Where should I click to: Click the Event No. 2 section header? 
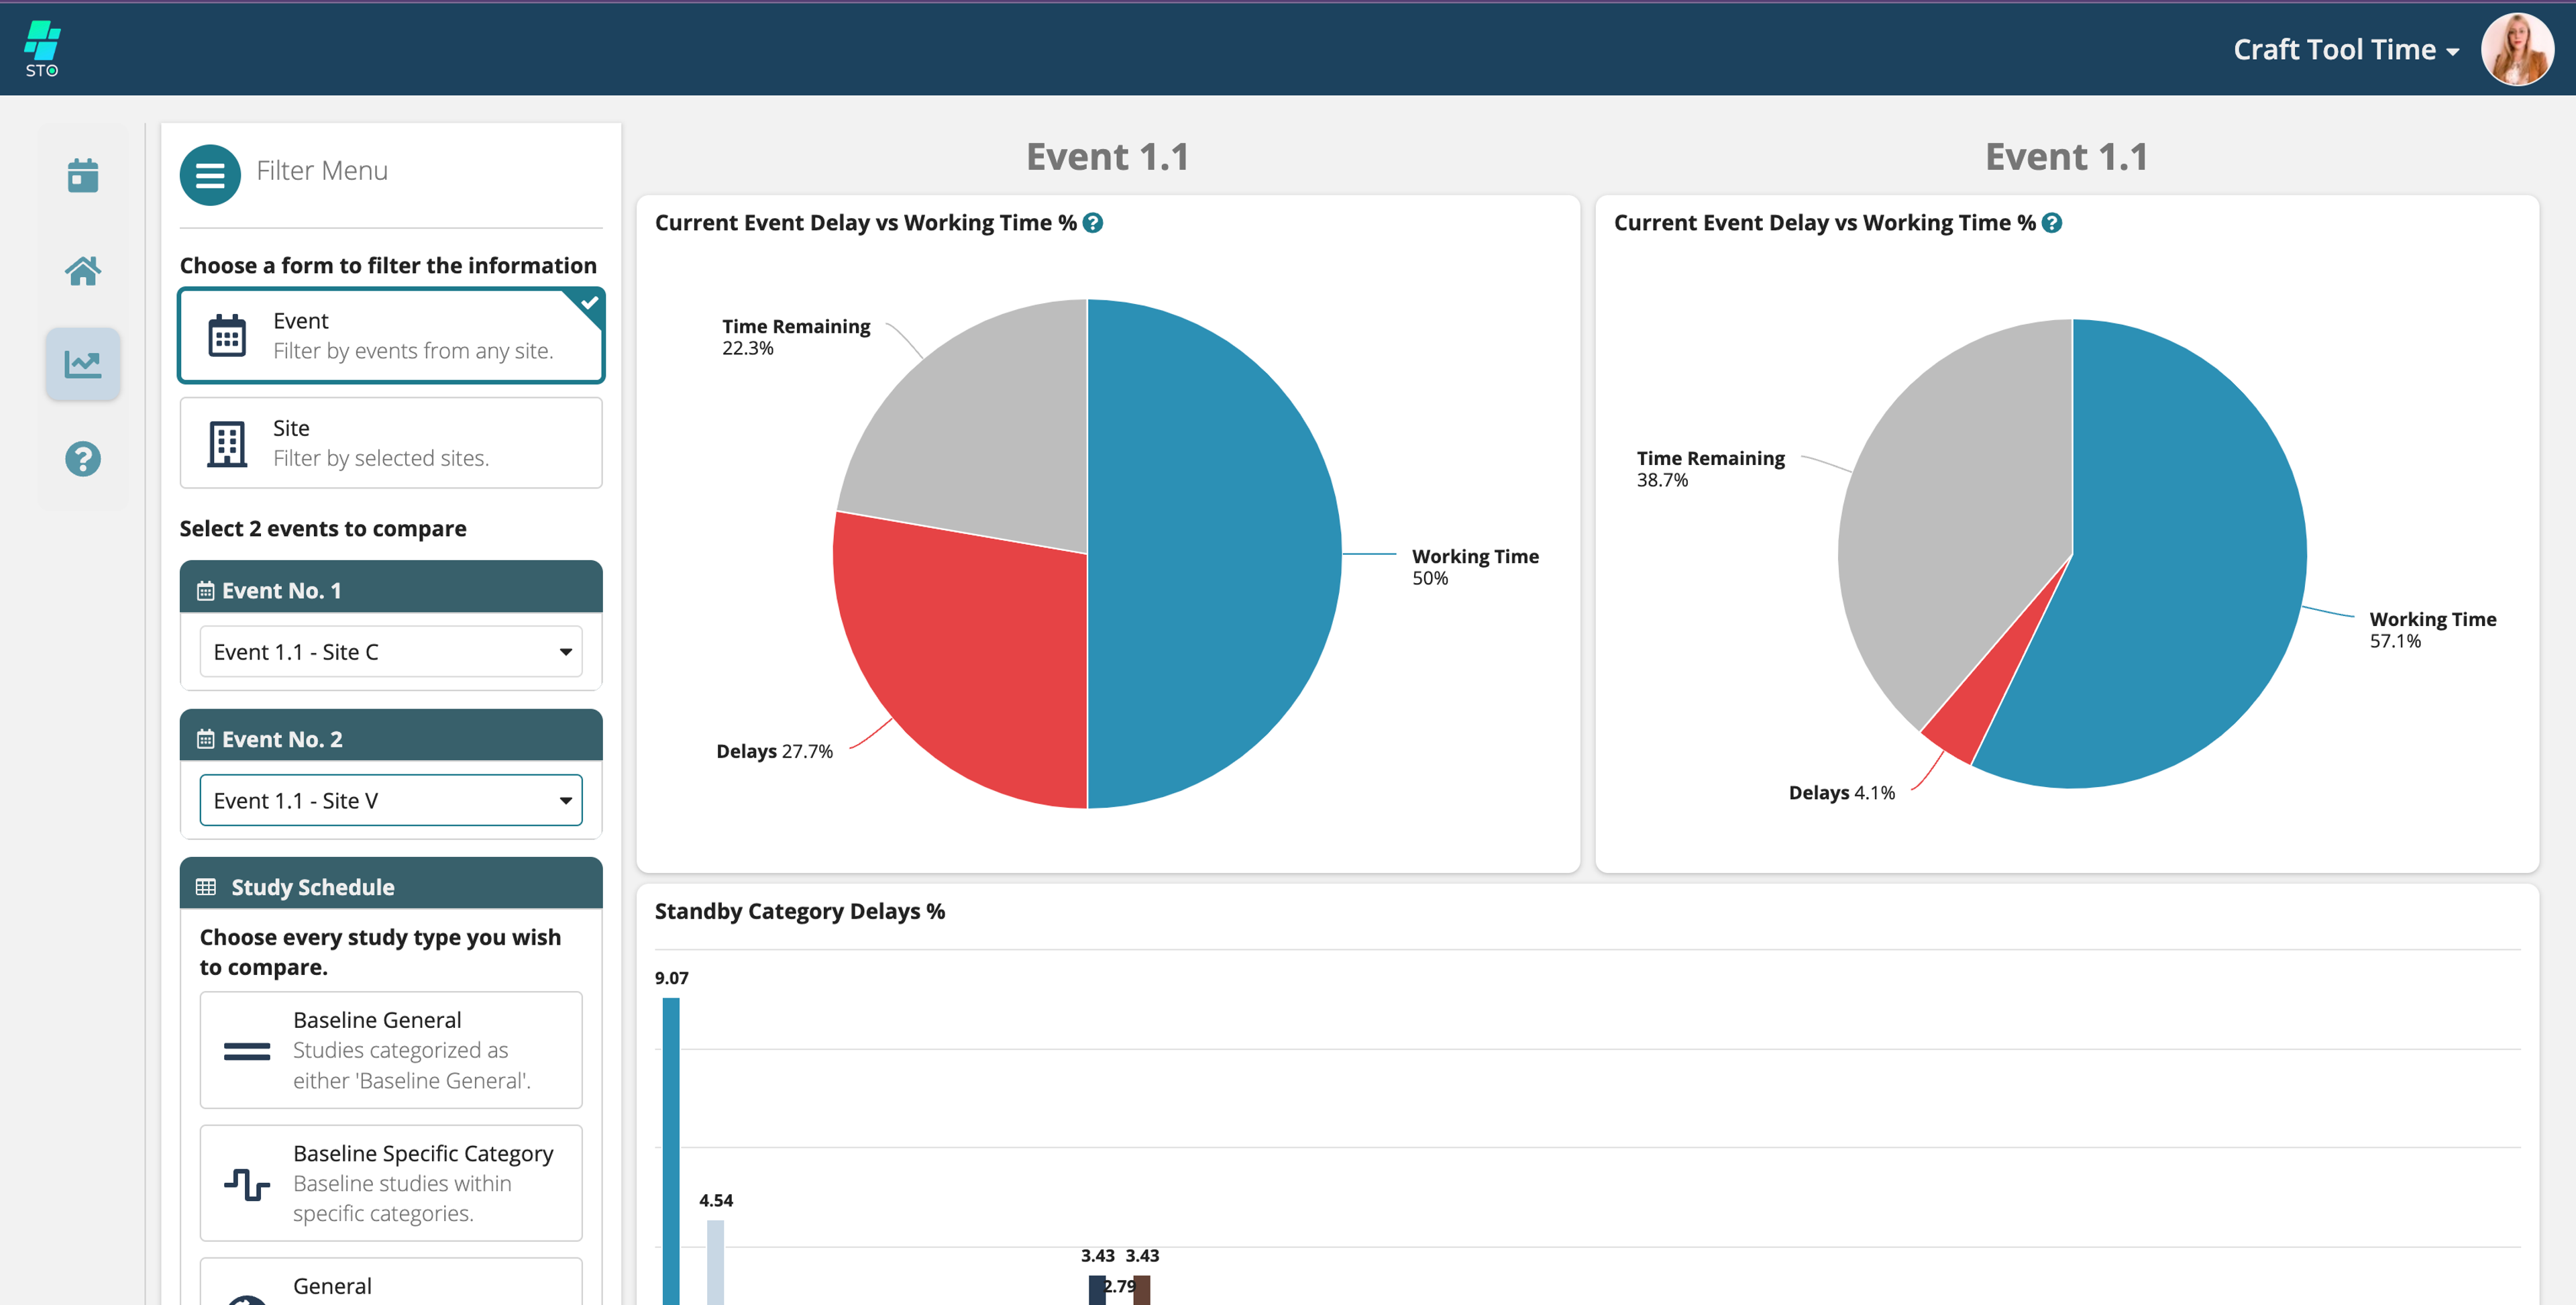391,736
